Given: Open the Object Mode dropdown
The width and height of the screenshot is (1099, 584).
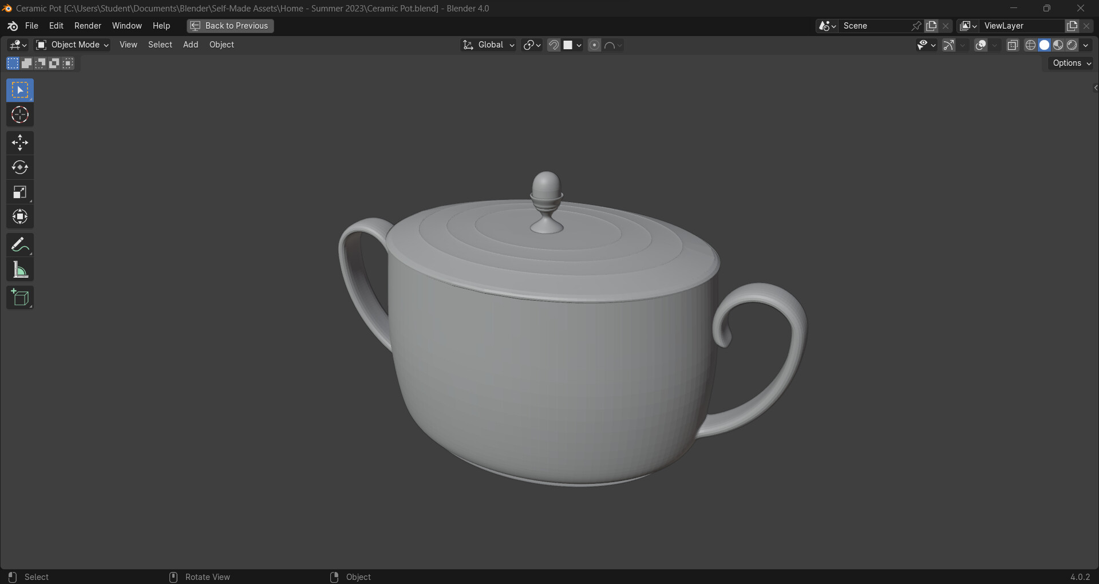Looking at the screenshot, I should (x=72, y=45).
